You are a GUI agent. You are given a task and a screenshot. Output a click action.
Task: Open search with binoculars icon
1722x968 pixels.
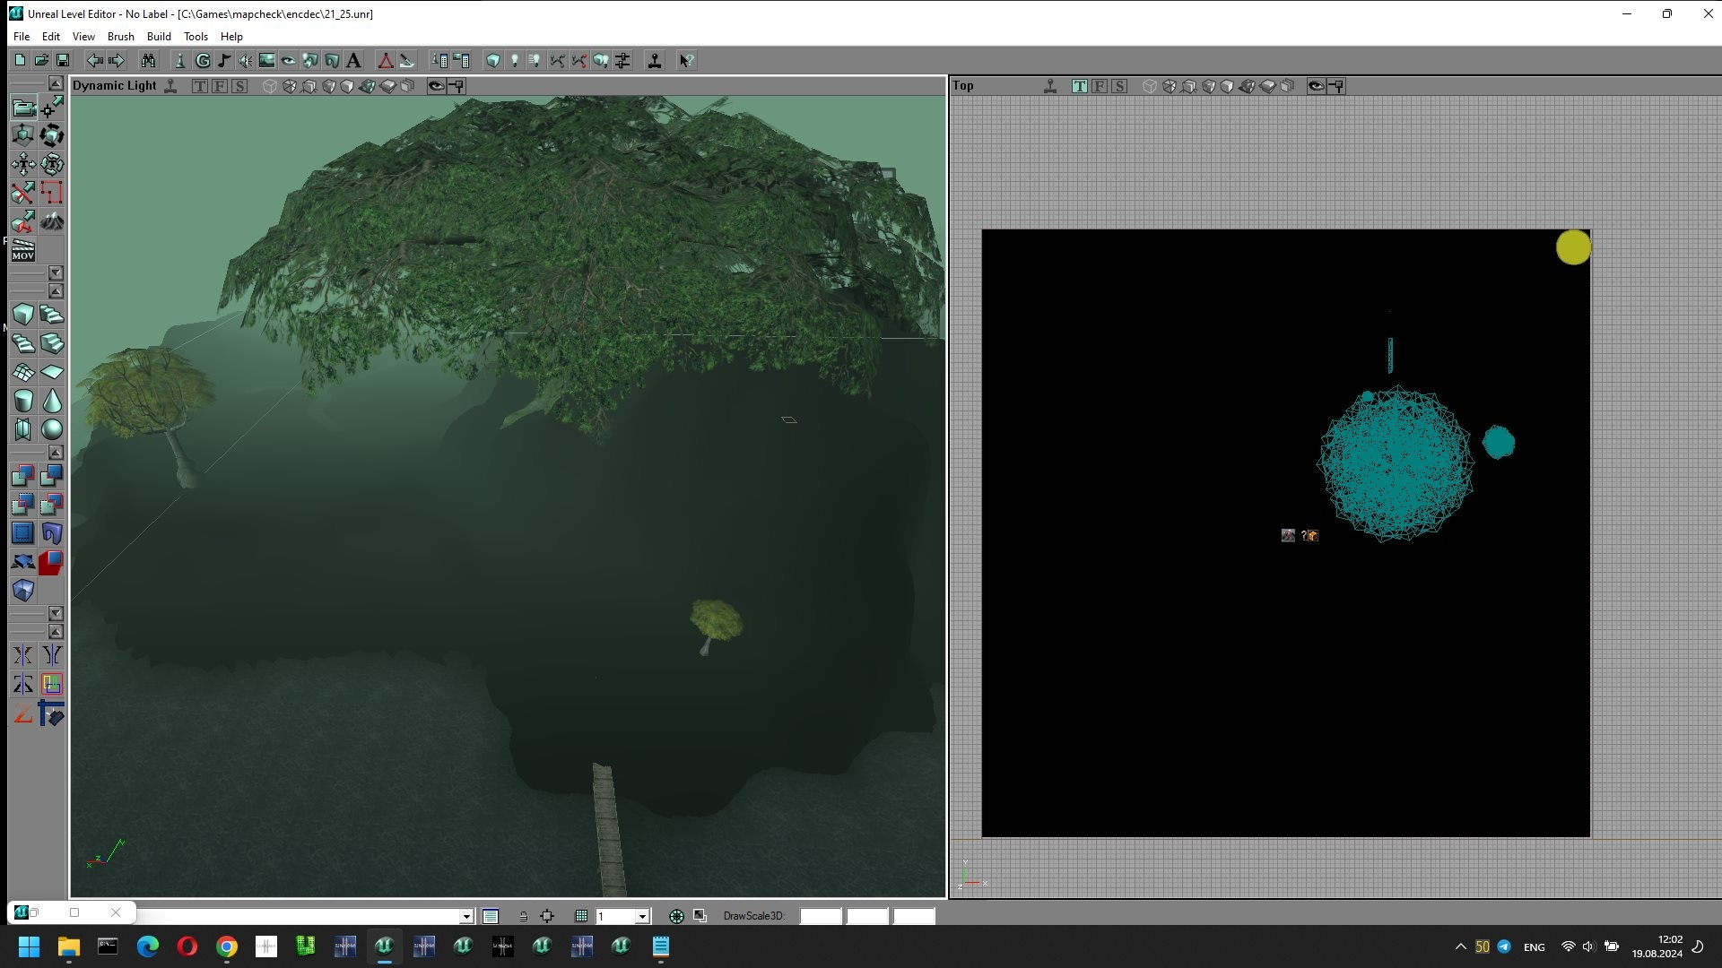pos(148,60)
